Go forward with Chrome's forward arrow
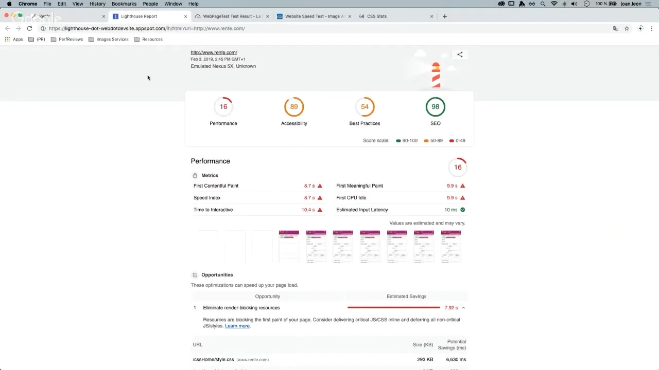Viewport: 659px width, 370px height. tap(18, 28)
